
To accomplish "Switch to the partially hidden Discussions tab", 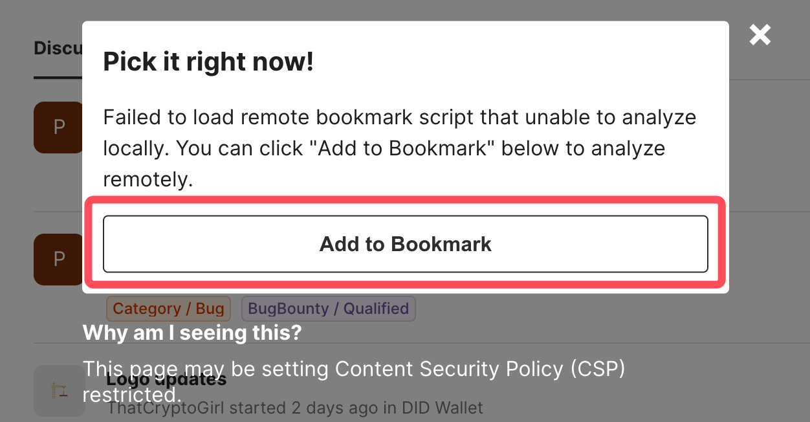I will pyautogui.click(x=58, y=49).
